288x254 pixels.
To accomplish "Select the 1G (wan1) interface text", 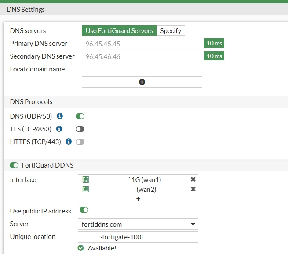I will click(146, 180).
